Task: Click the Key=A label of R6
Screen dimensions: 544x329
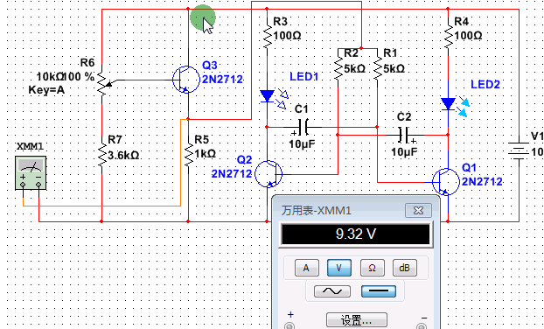Action: 46,90
